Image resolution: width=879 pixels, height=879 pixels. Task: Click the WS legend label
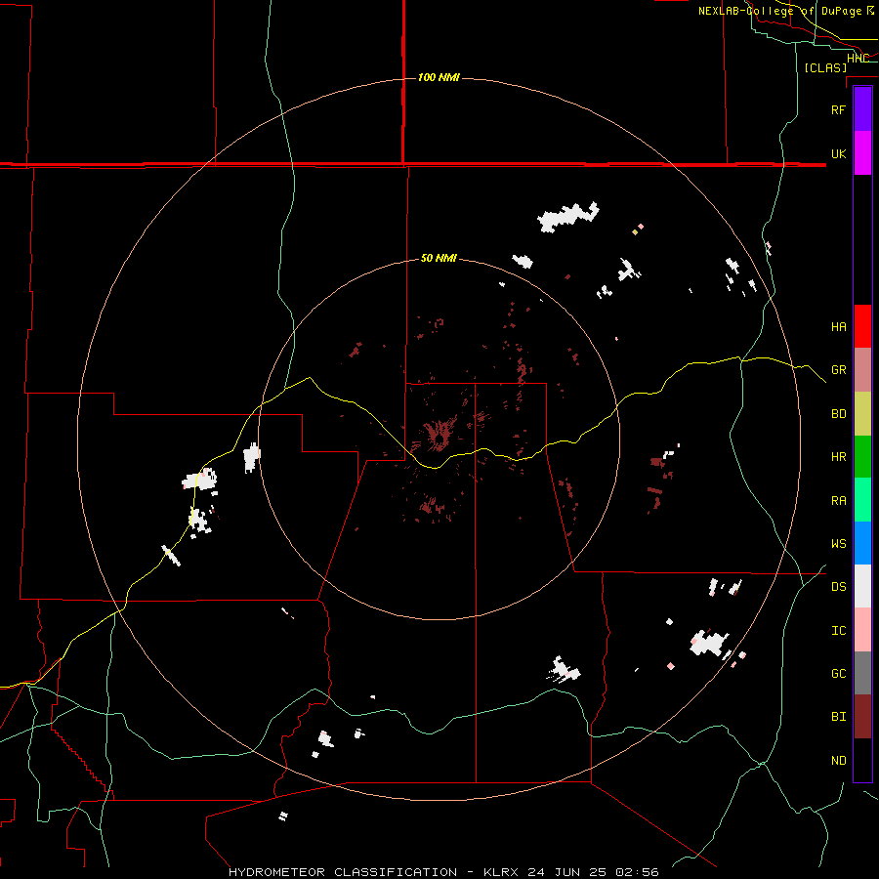click(x=838, y=544)
